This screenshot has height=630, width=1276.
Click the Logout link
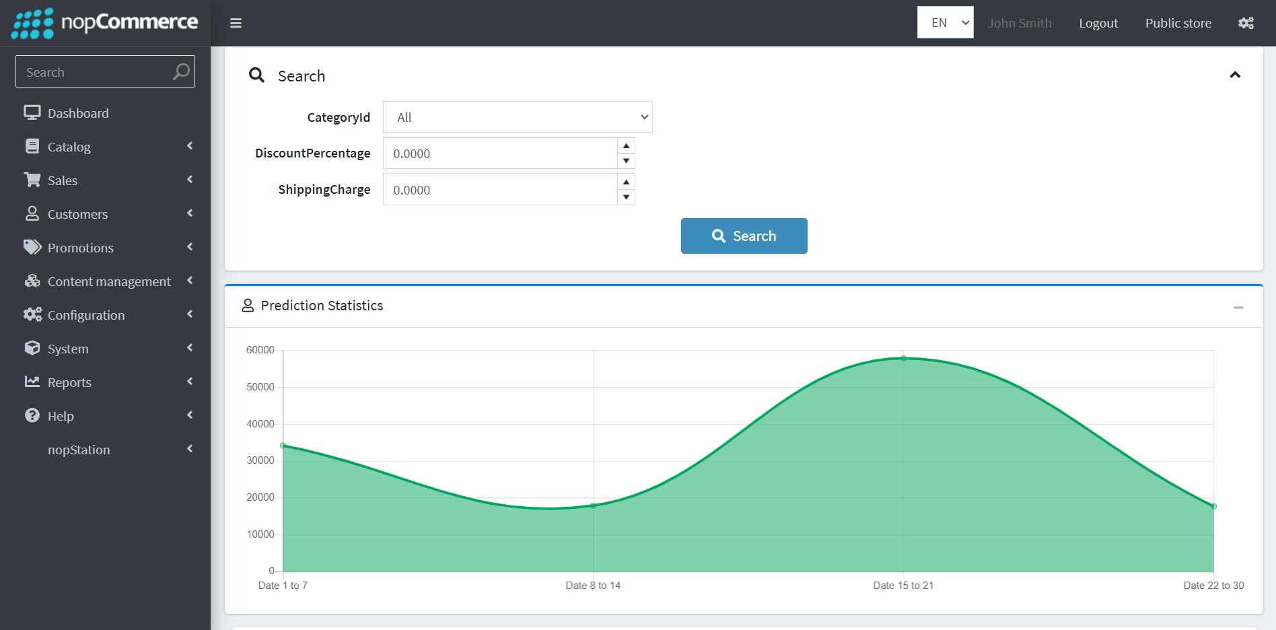(x=1098, y=23)
